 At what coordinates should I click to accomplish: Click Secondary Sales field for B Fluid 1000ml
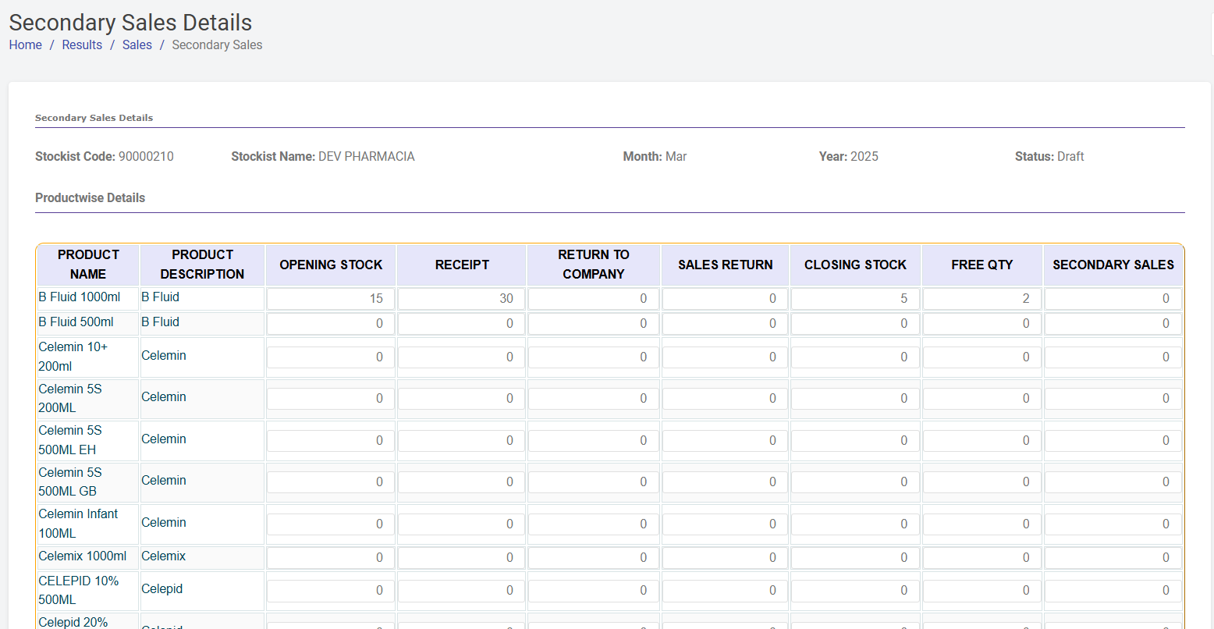[x=1113, y=299]
